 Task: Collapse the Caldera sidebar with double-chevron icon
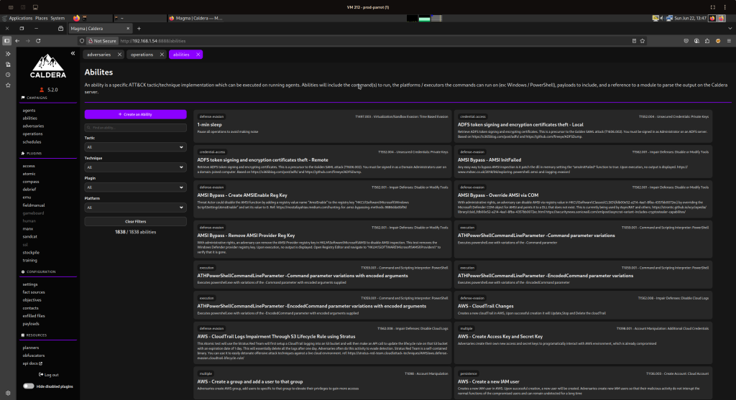pos(73,53)
